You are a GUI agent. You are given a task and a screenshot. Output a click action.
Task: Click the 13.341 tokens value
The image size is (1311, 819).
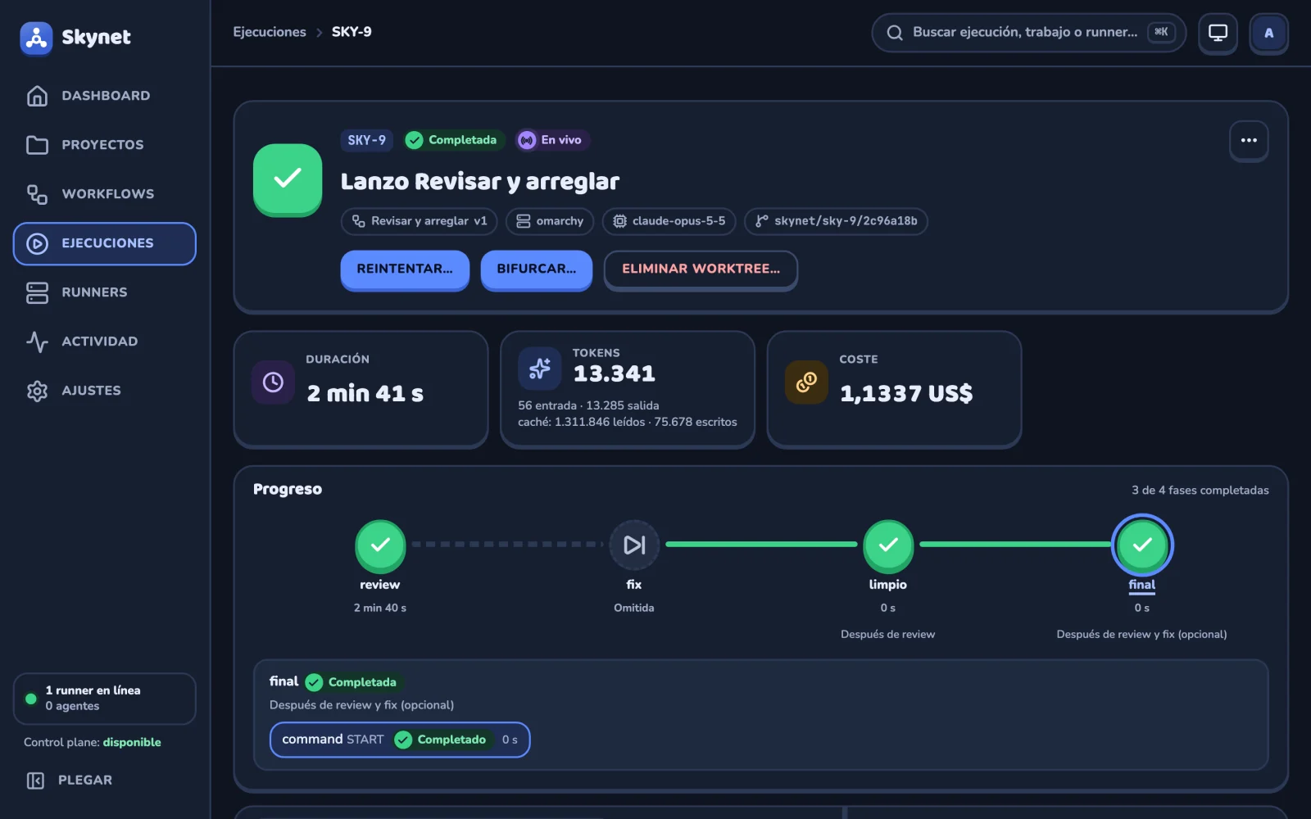[x=615, y=374]
